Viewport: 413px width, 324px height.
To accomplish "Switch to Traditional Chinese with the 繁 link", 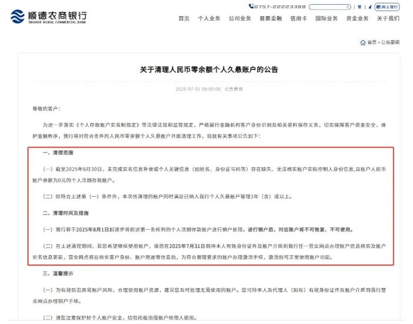I will [x=359, y=7].
